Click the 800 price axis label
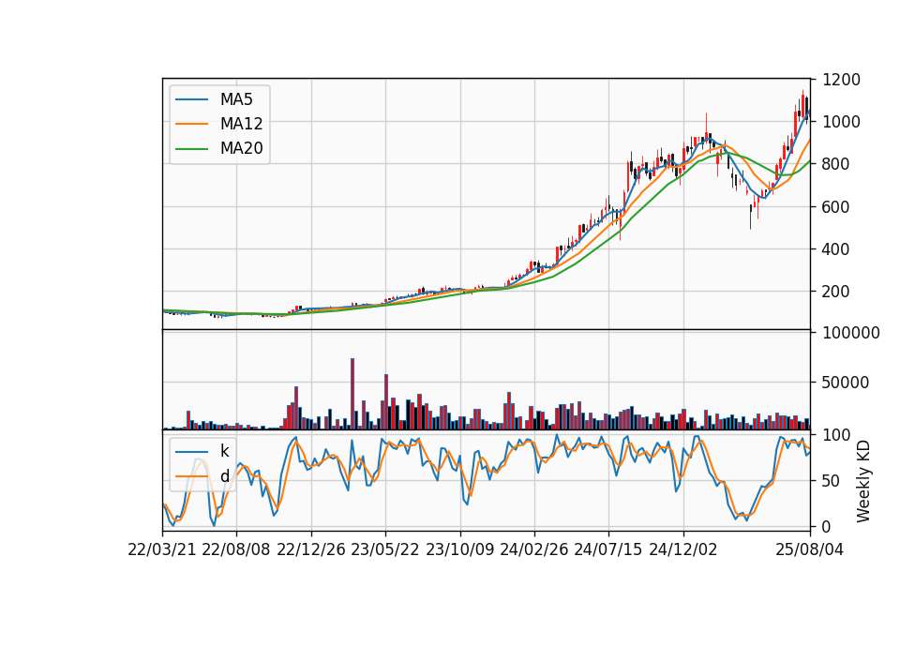The height and width of the screenshot is (647, 900). [x=836, y=164]
